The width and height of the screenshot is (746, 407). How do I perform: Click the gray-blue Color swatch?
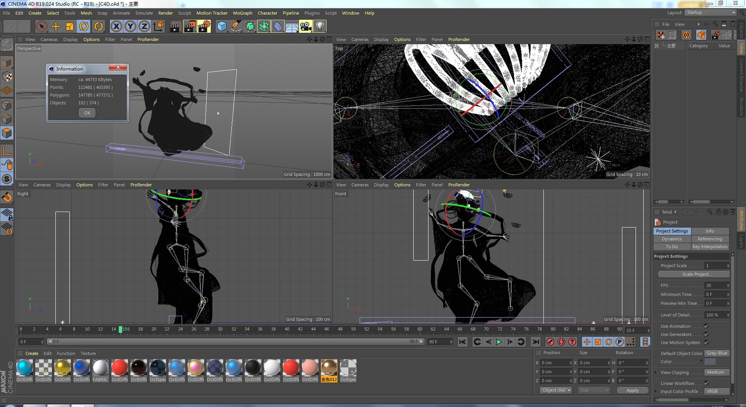tap(710, 362)
